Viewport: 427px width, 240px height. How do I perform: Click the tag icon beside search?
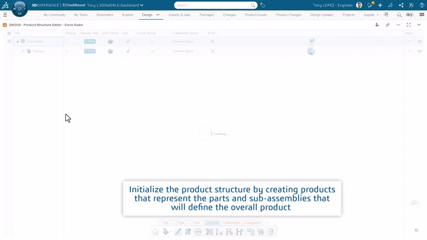262,5
